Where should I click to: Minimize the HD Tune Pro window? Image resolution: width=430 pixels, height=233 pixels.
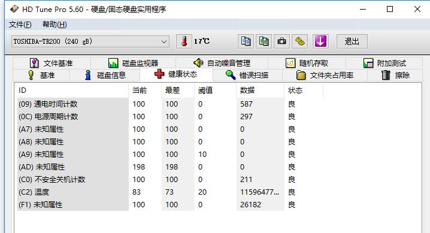click(x=363, y=10)
